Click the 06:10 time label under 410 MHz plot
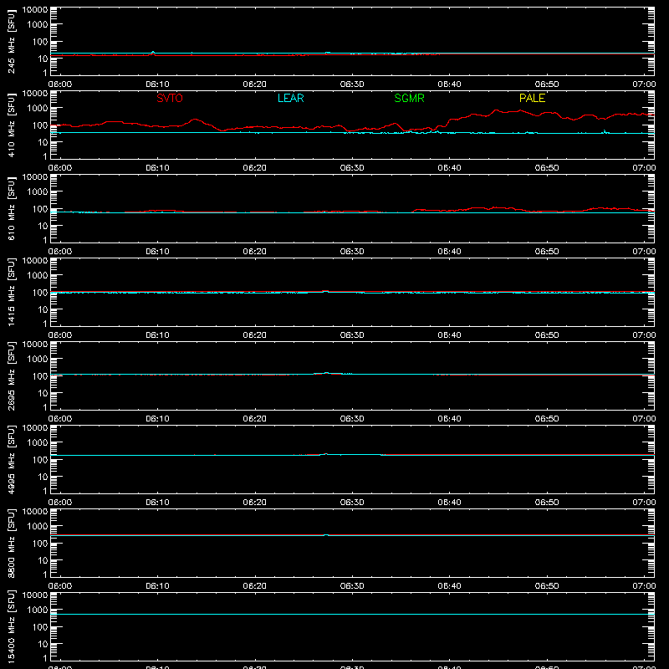The image size is (669, 669). pos(157,168)
